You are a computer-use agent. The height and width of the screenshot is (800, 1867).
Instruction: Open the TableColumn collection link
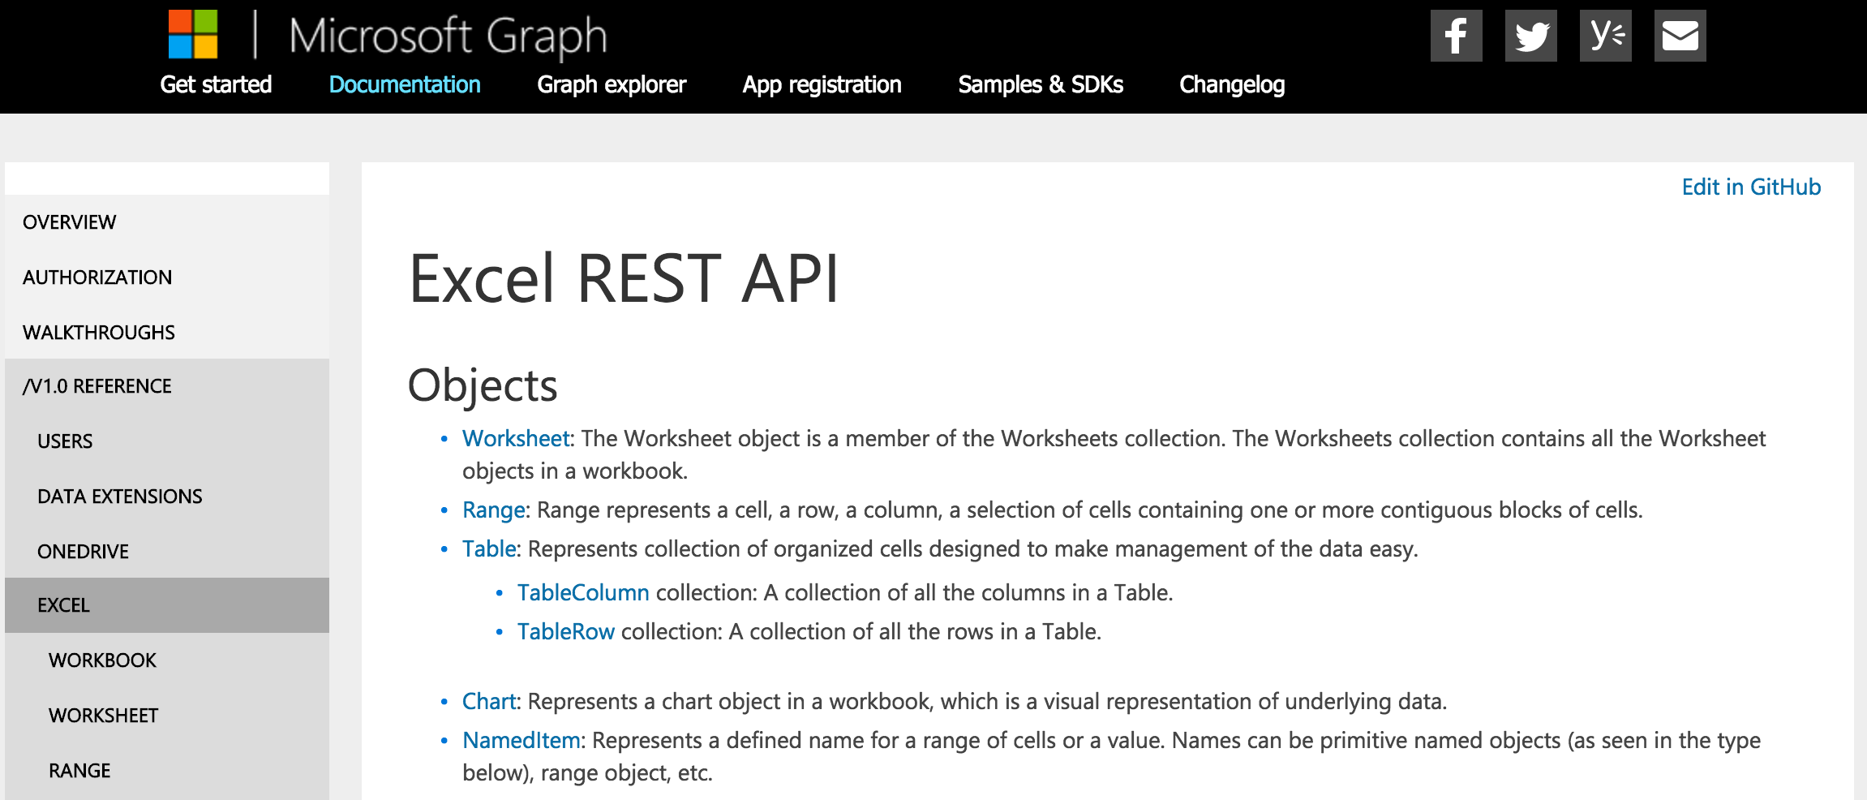point(583,593)
